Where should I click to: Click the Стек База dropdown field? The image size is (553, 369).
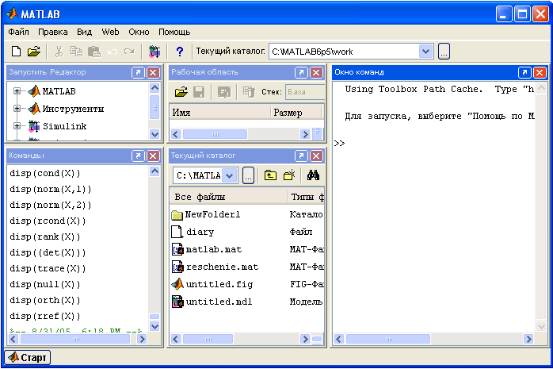point(305,92)
